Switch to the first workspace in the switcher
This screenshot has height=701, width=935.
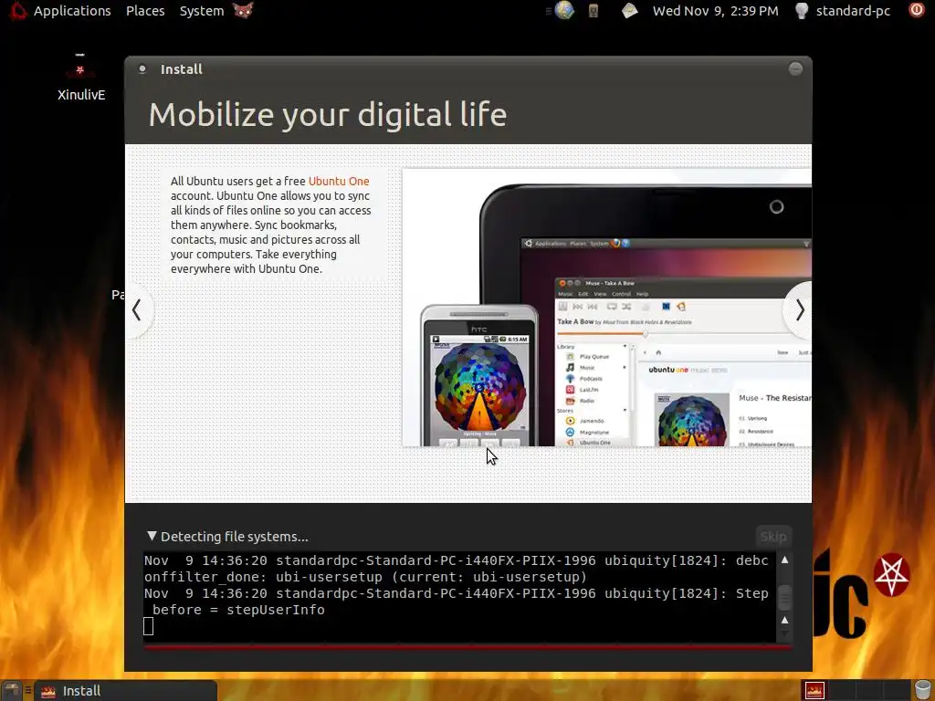tap(814, 690)
